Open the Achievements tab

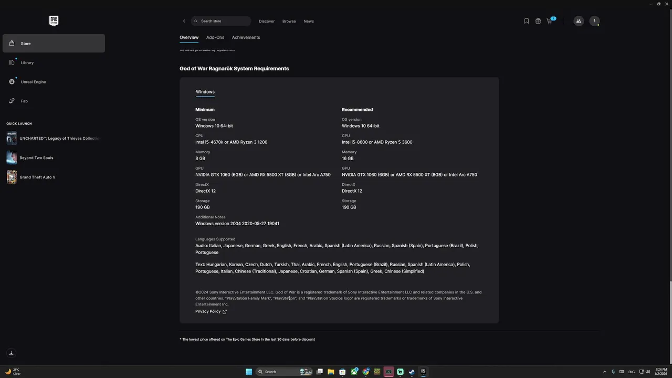(x=246, y=37)
